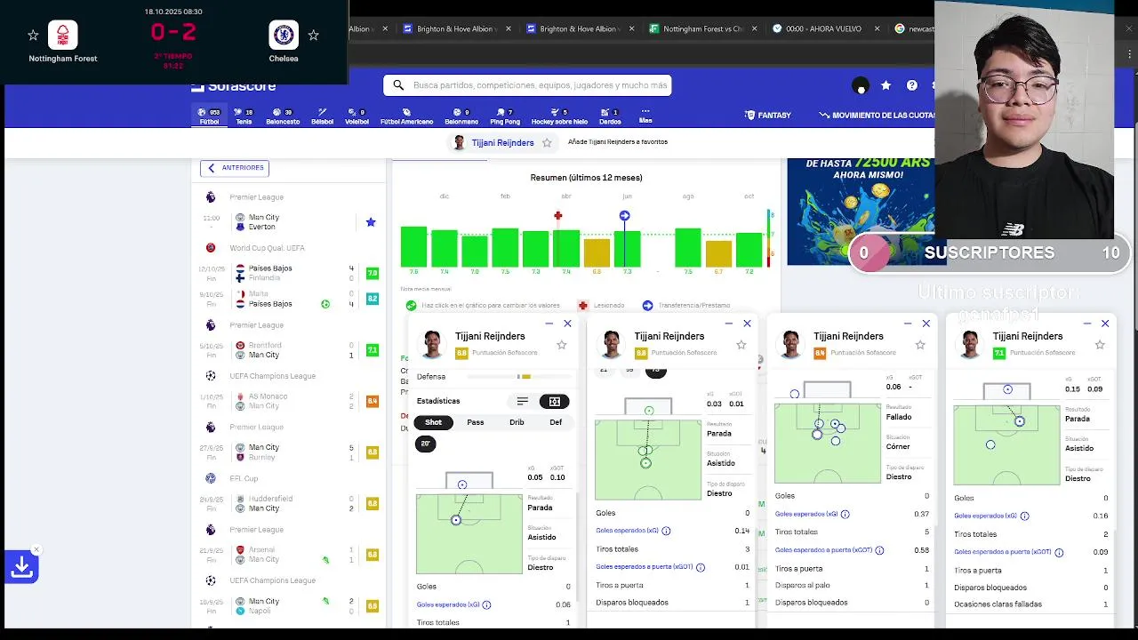Add Tijjani Reijnders to favorites via header star
The height and width of the screenshot is (640, 1138).
click(x=547, y=143)
